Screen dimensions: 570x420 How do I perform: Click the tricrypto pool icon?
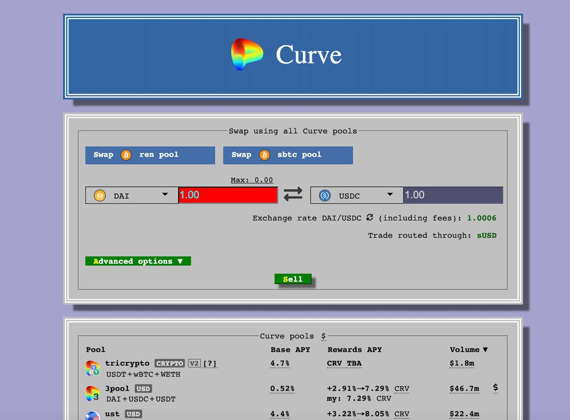click(x=93, y=368)
